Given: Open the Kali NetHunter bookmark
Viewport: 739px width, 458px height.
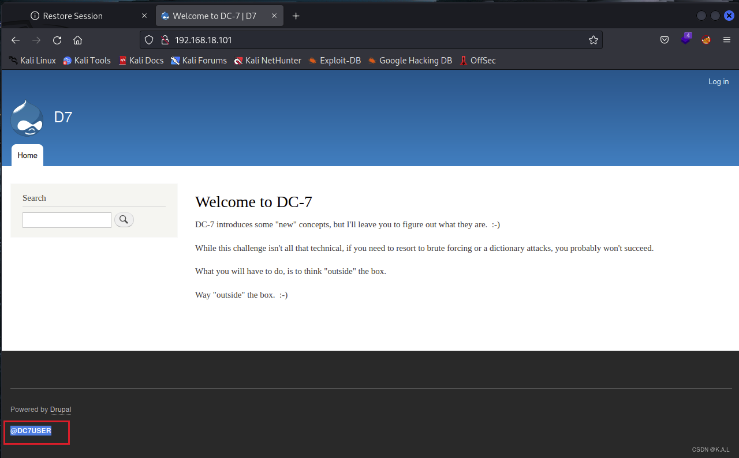Looking at the screenshot, I should tap(268, 61).
